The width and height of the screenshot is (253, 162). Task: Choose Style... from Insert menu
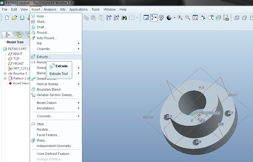click(x=56, y=124)
